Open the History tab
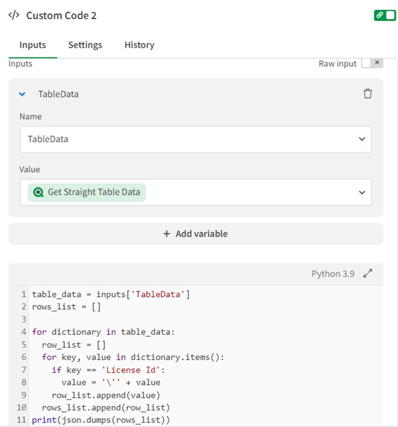 (139, 45)
